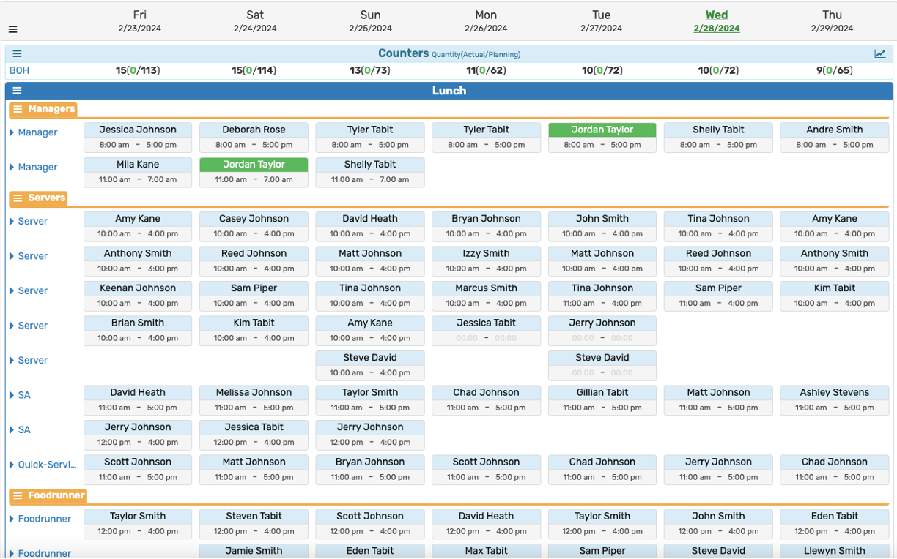The width and height of the screenshot is (897, 559).
Task: Open the Counters panel hamburger menu
Action: click(x=17, y=53)
